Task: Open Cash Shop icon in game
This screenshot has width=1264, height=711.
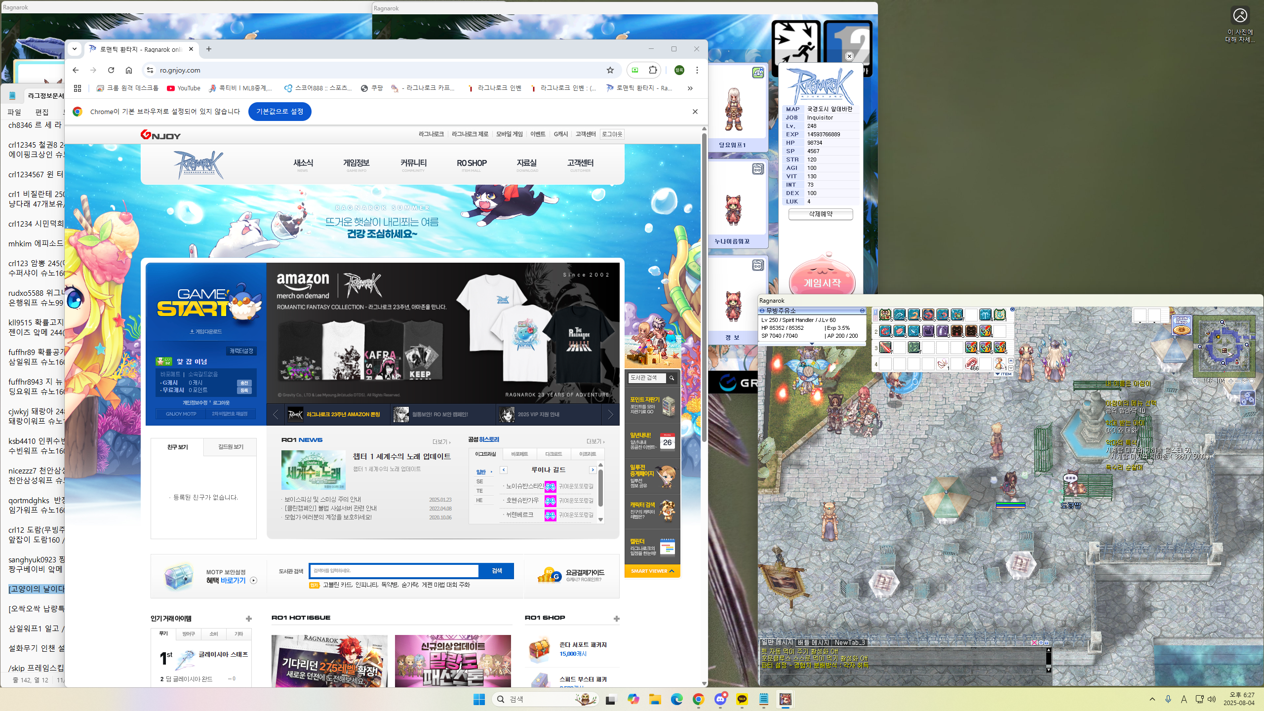Action: point(1182,325)
